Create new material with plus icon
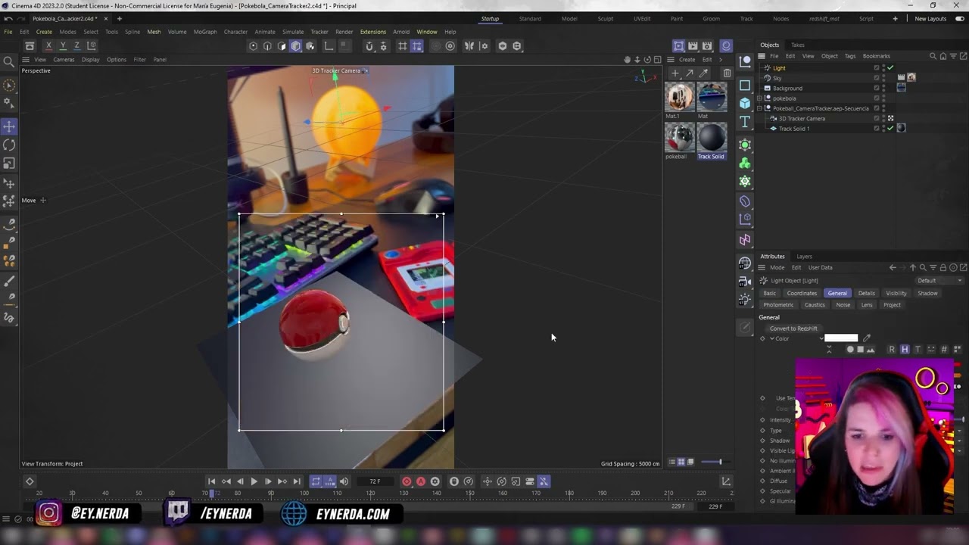Image resolution: width=969 pixels, height=545 pixels. [675, 73]
